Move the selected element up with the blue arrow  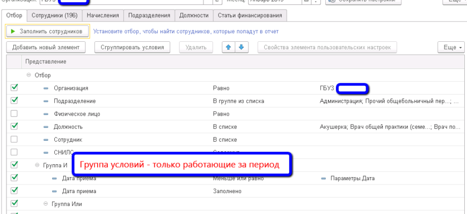click(229, 47)
